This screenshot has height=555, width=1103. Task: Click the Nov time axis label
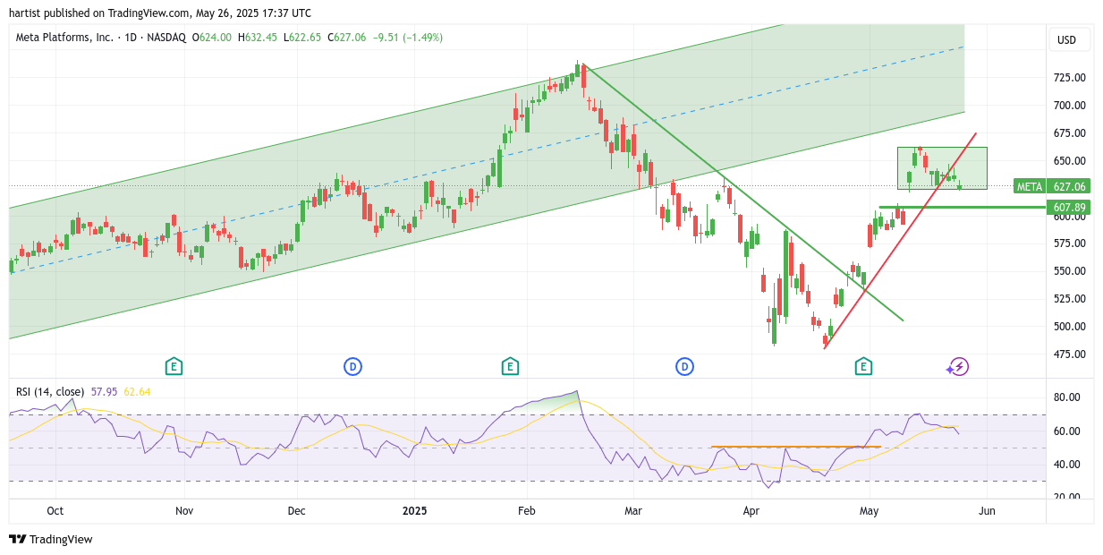pyautogui.click(x=184, y=511)
